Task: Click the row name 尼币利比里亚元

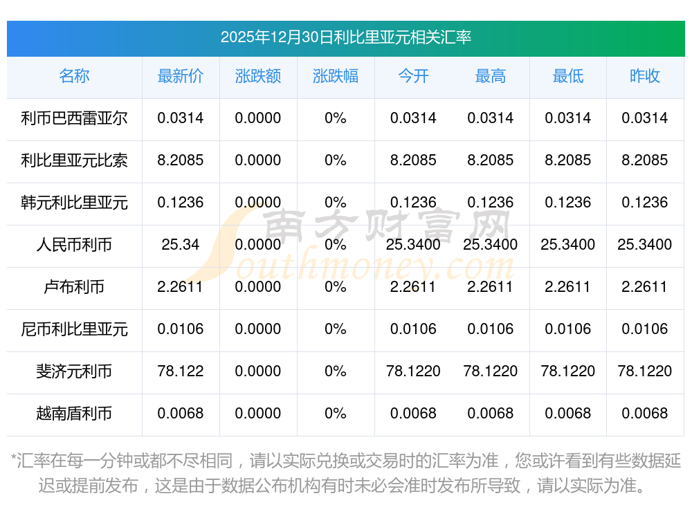Action: [x=74, y=329]
